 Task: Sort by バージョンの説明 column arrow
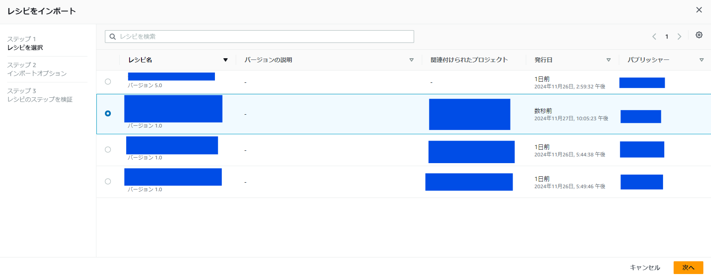tap(411, 60)
